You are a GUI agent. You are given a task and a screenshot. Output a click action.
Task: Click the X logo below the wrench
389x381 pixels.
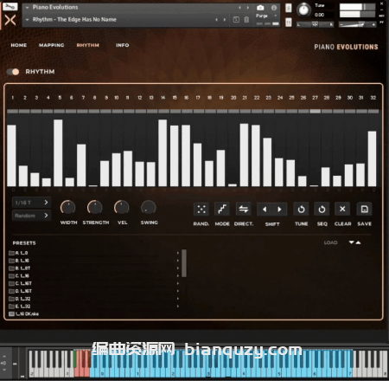click(x=10, y=20)
